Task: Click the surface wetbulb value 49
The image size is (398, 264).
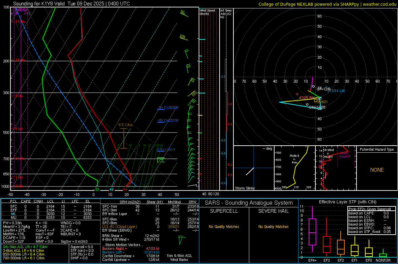Action: click(x=111, y=189)
